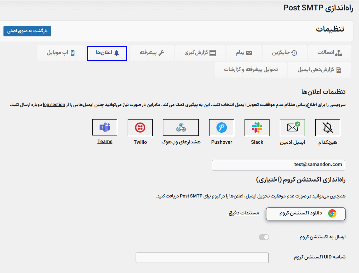Pick the webhook alerts (هشدارهای وب‌هوک) icon
359x273 pixels.
click(x=180, y=127)
